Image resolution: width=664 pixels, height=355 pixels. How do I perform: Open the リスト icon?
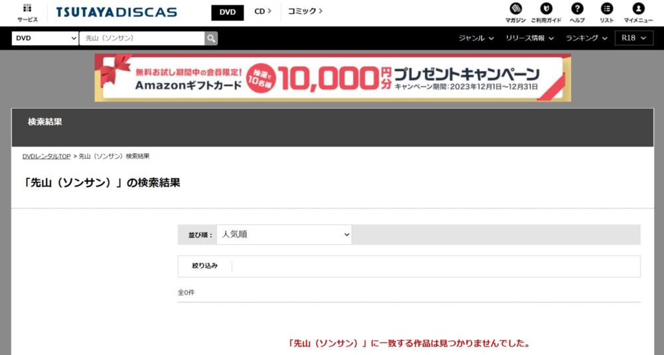tap(607, 13)
